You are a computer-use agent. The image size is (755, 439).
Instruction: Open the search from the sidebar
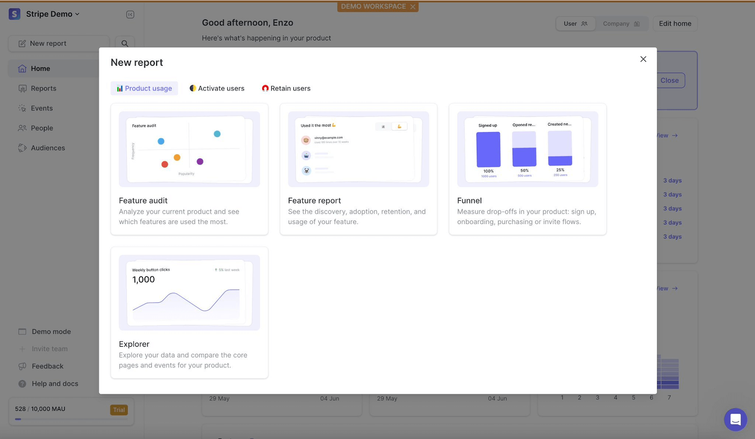(x=124, y=43)
